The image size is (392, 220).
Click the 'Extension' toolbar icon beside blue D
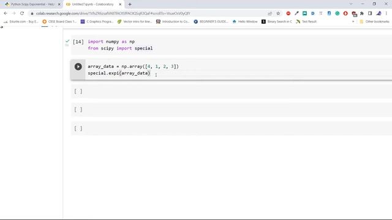[321, 13]
